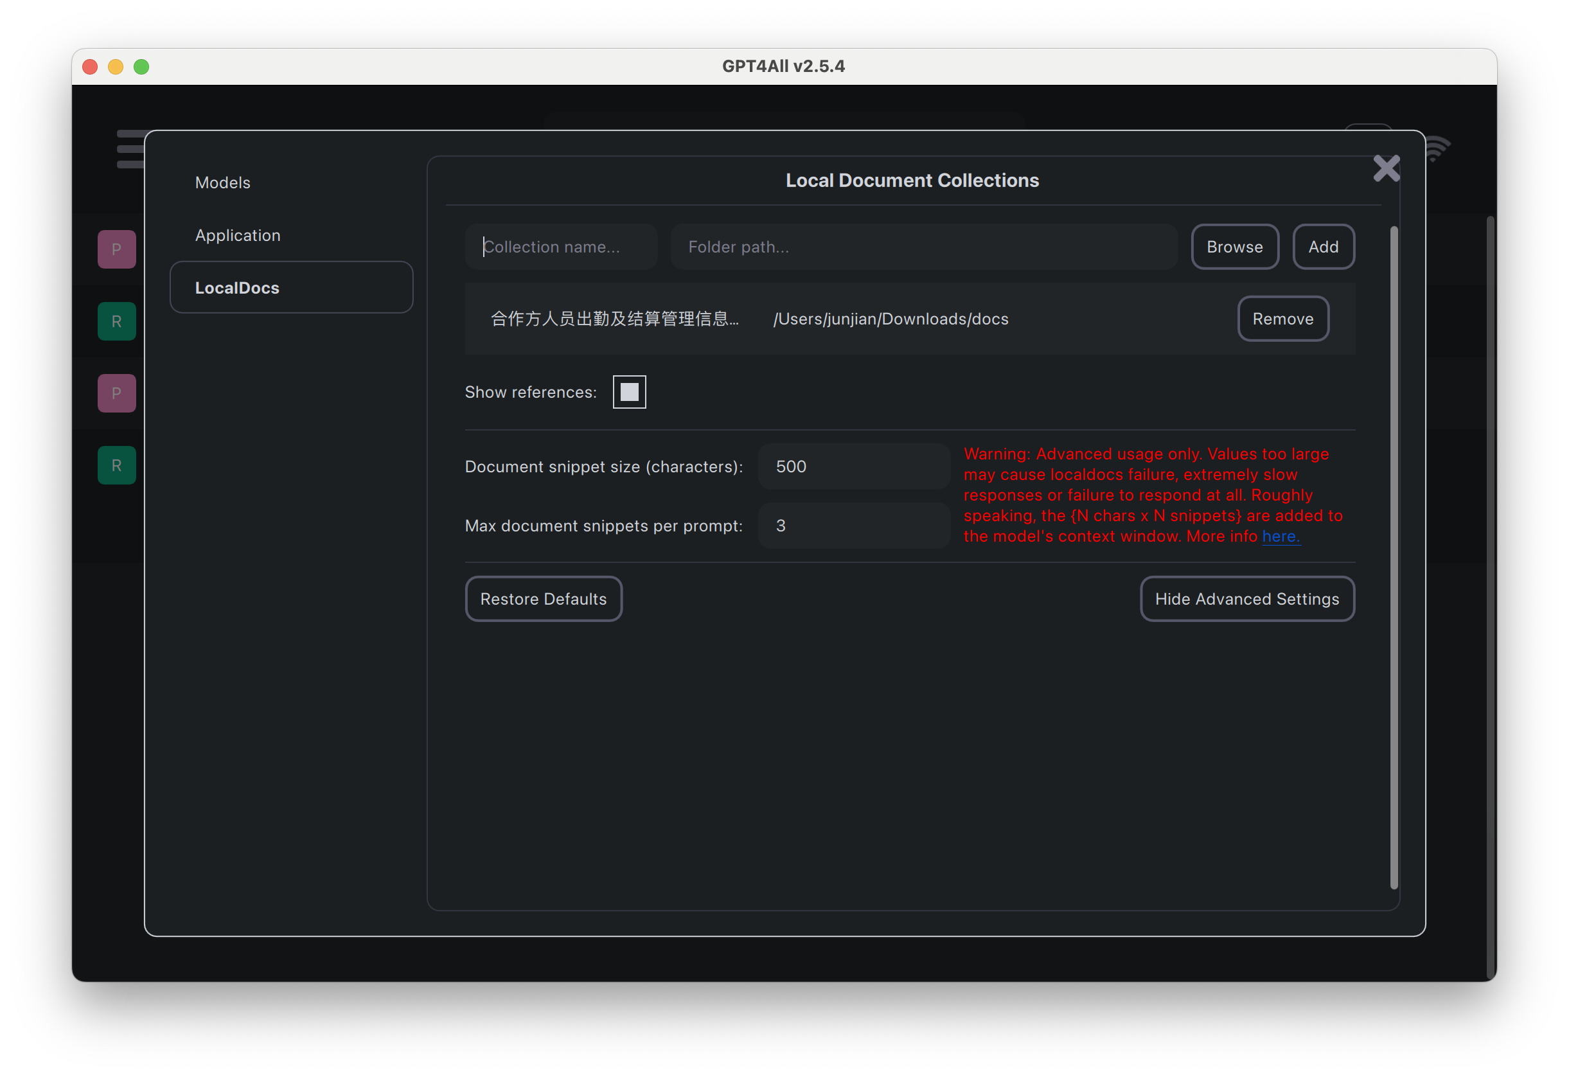Close the settings dialog with X icon
Viewport: 1569px width, 1077px height.
coord(1386,168)
